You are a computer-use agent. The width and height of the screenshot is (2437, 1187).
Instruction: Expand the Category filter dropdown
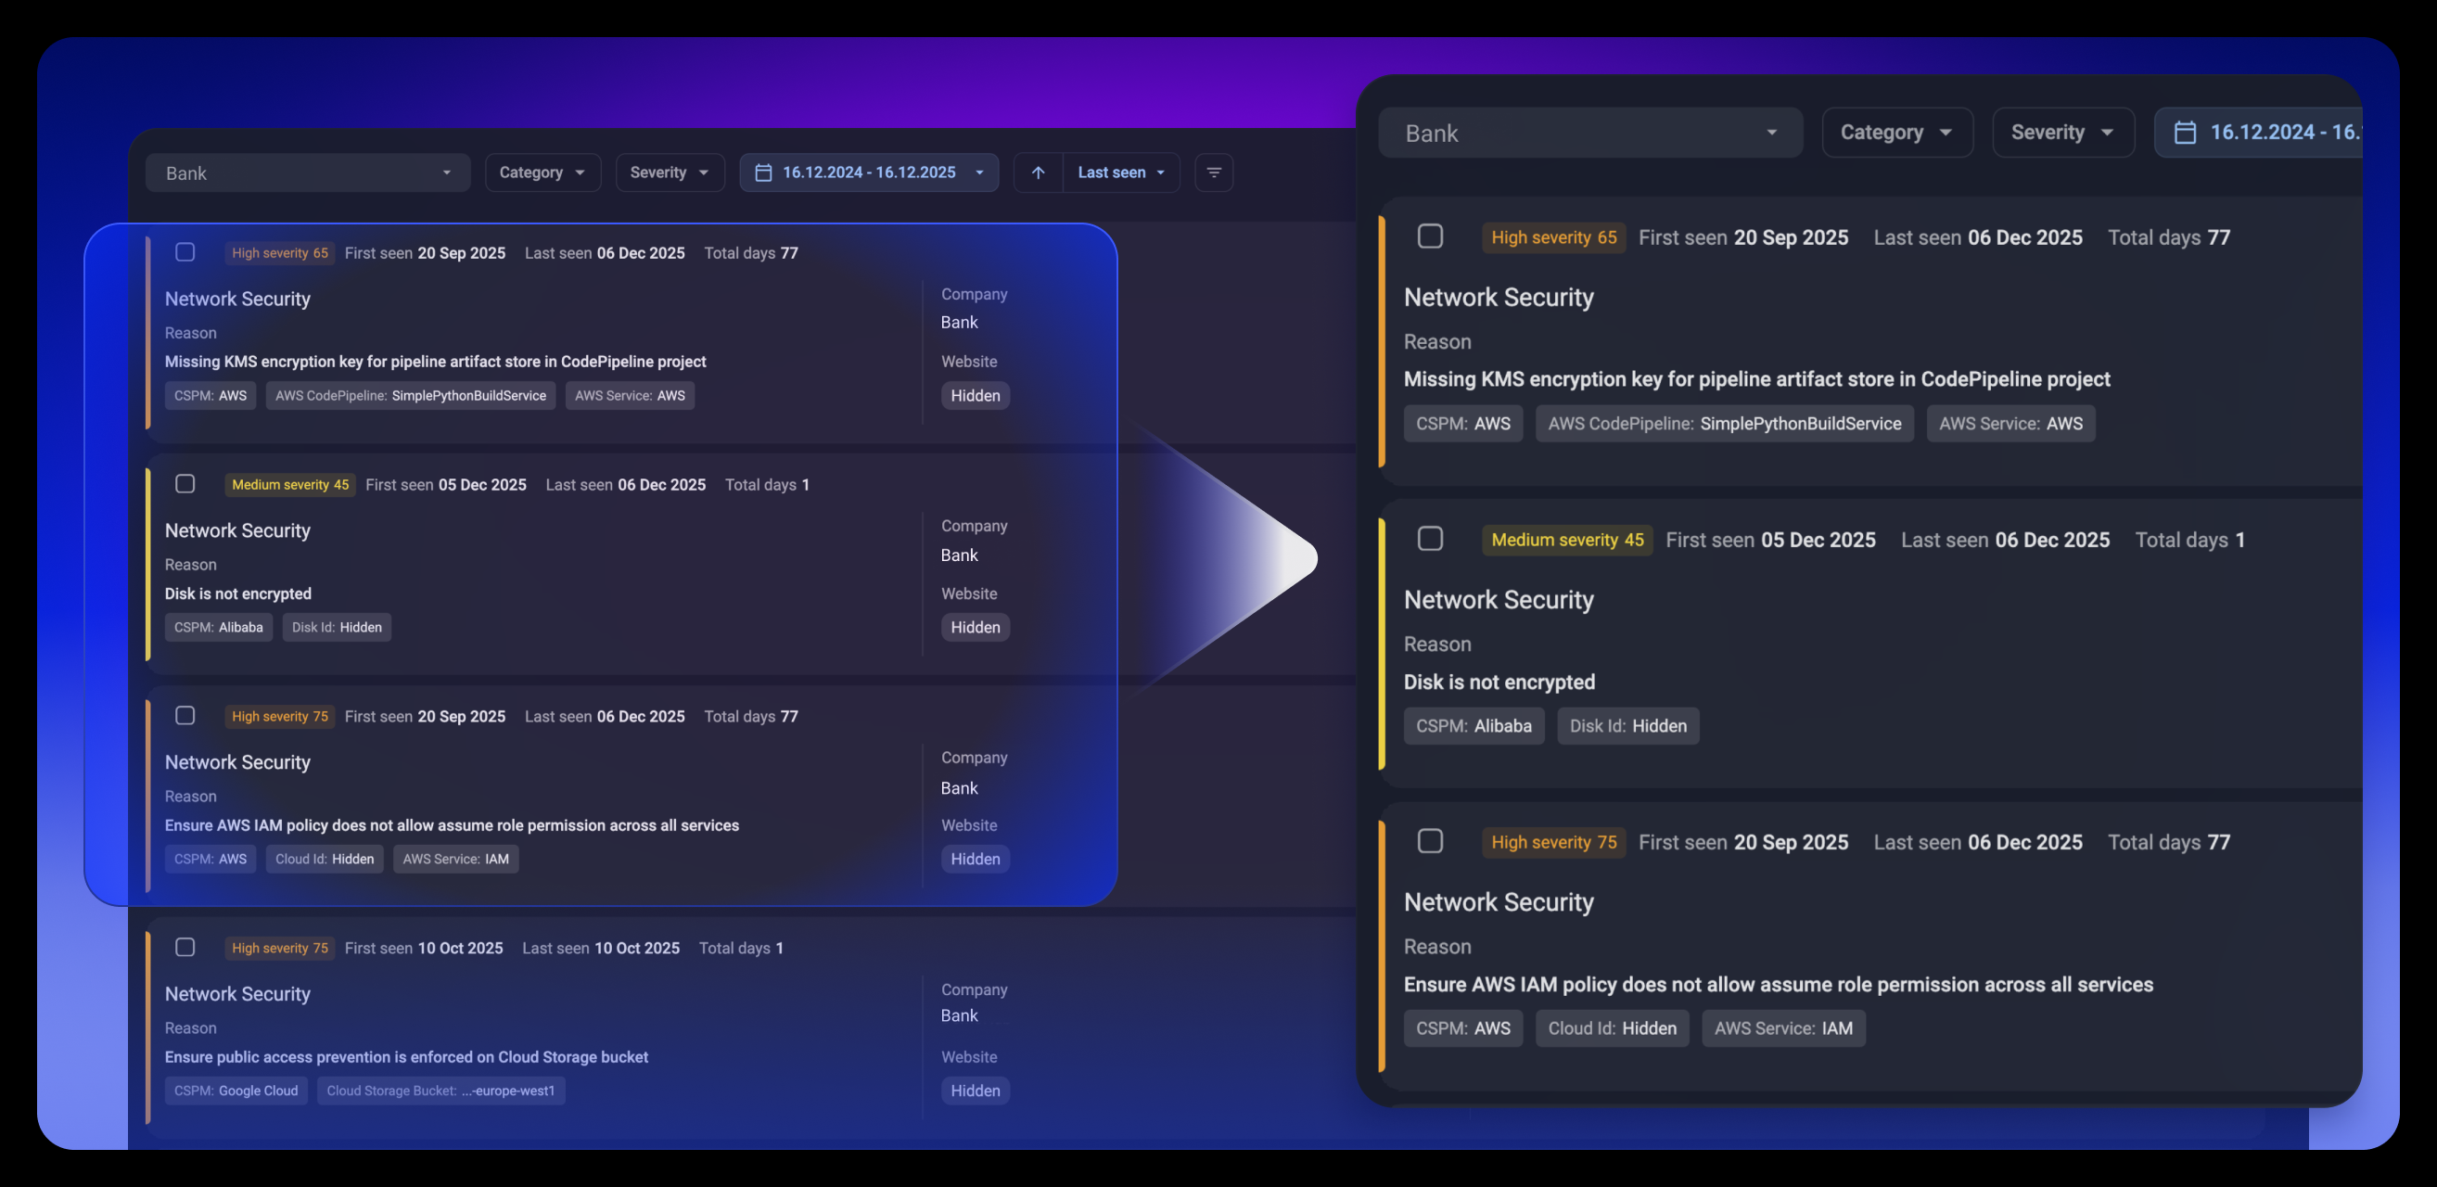pos(542,172)
